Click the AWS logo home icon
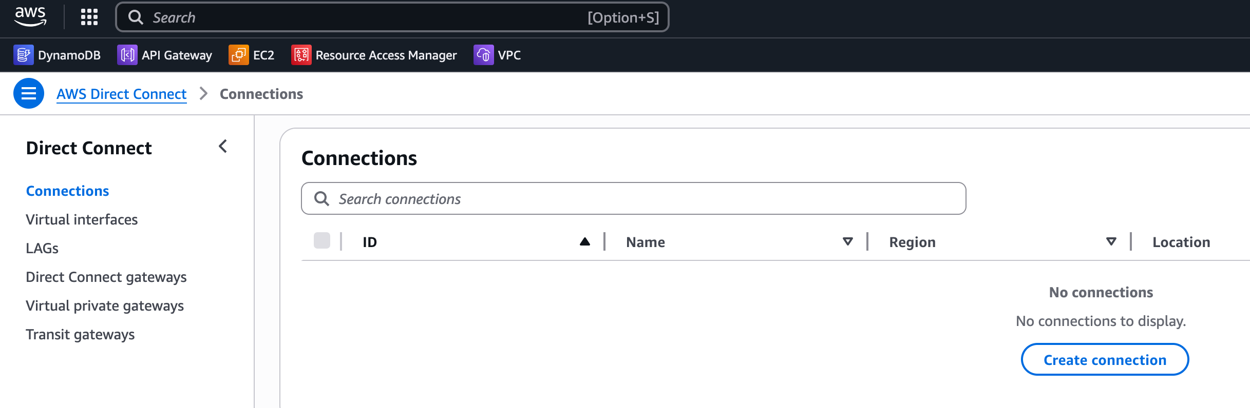 click(30, 17)
